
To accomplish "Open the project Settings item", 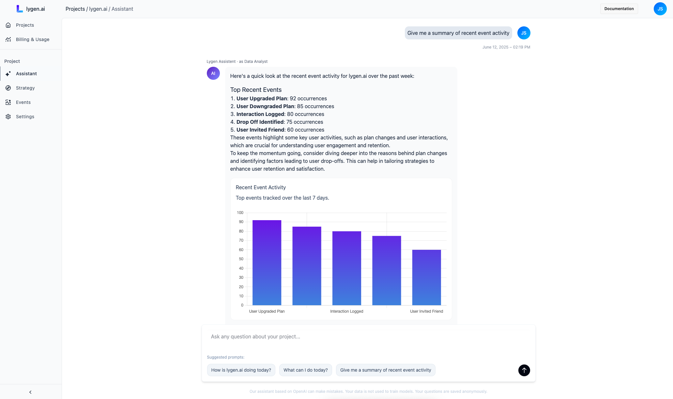I will point(31,117).
